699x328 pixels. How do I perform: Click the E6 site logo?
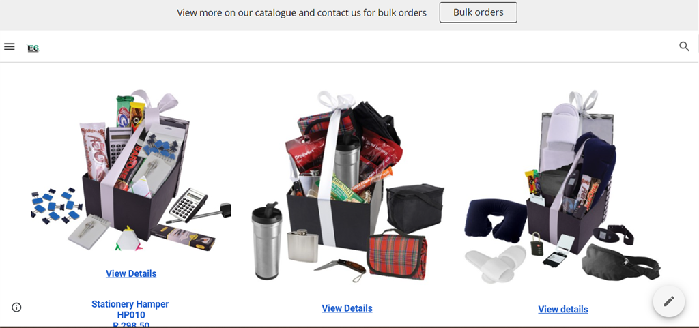33,48
